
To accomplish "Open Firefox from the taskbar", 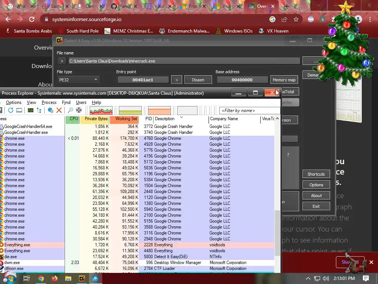I will point(55,278).
